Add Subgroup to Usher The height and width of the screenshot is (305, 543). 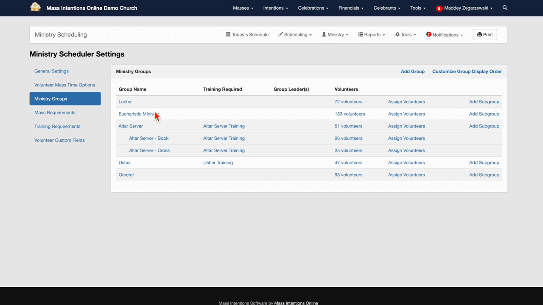point(484,163)
